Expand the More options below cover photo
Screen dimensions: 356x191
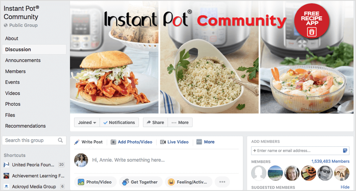[x=180, y=122]
